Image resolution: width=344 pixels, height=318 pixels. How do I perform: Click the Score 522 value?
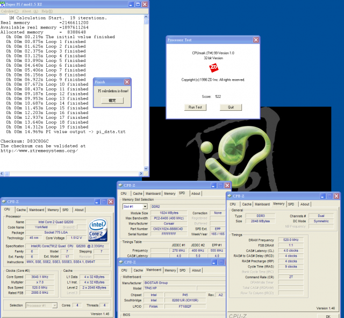(x=218, y=97)
